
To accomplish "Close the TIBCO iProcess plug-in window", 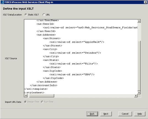I will tap(146, 2).
